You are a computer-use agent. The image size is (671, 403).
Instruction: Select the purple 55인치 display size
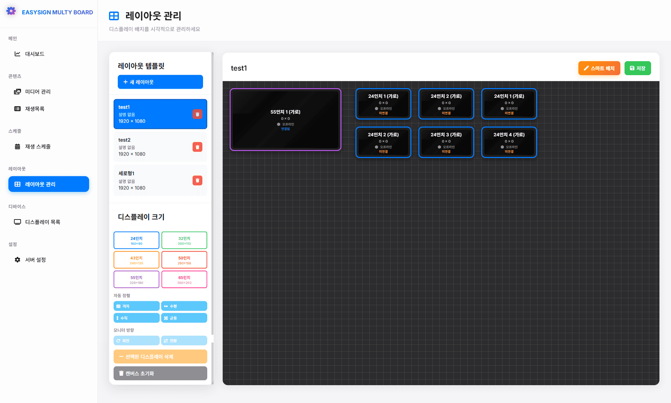pos(136,280)
